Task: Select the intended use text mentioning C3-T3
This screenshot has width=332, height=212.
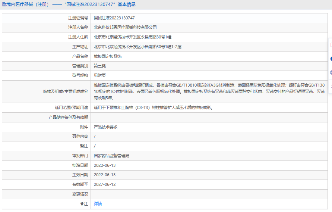Action: [x=153, y=108]
